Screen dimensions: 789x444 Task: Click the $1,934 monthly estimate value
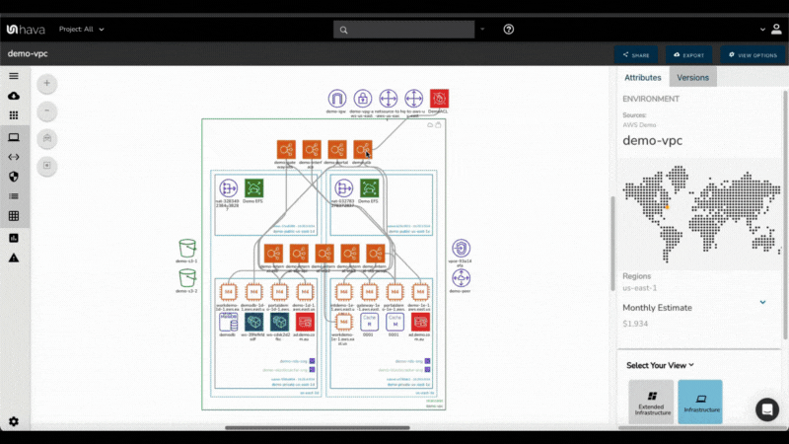[x=635, y=324]
